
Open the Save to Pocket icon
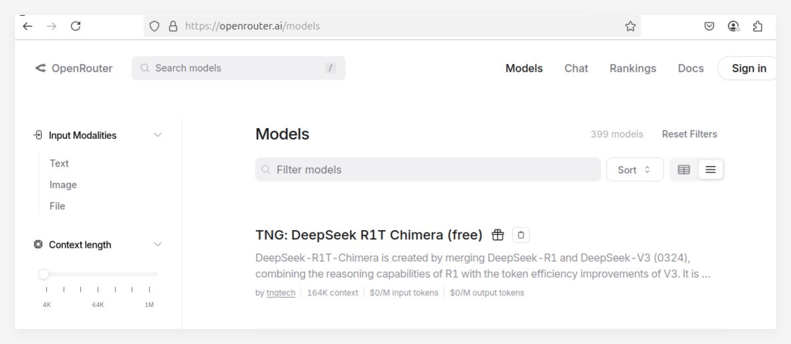[x=709, y=26]
